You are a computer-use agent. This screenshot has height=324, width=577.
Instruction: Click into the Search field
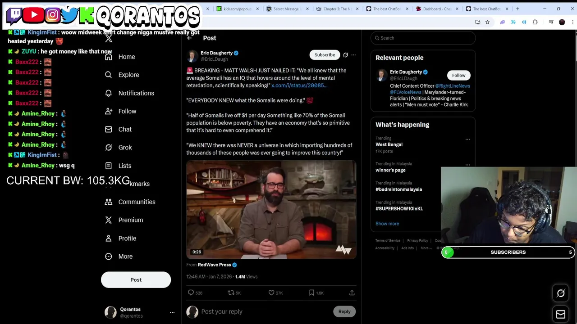[x=423, y=38]
